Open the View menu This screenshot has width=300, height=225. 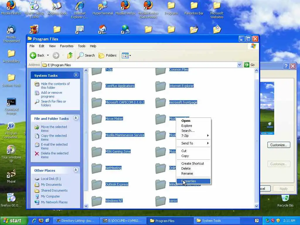coord(52,46)
